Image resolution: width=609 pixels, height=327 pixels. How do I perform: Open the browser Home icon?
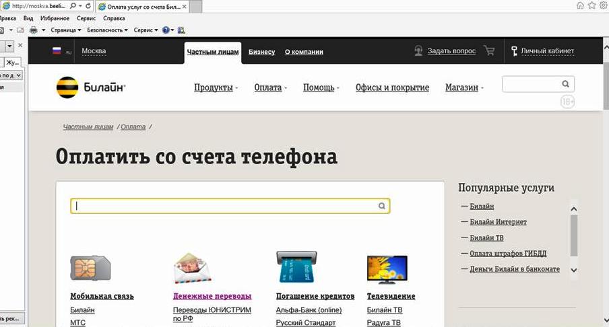[580, 5]
